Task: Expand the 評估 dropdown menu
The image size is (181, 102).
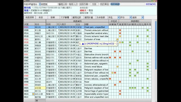Action: 131,18
